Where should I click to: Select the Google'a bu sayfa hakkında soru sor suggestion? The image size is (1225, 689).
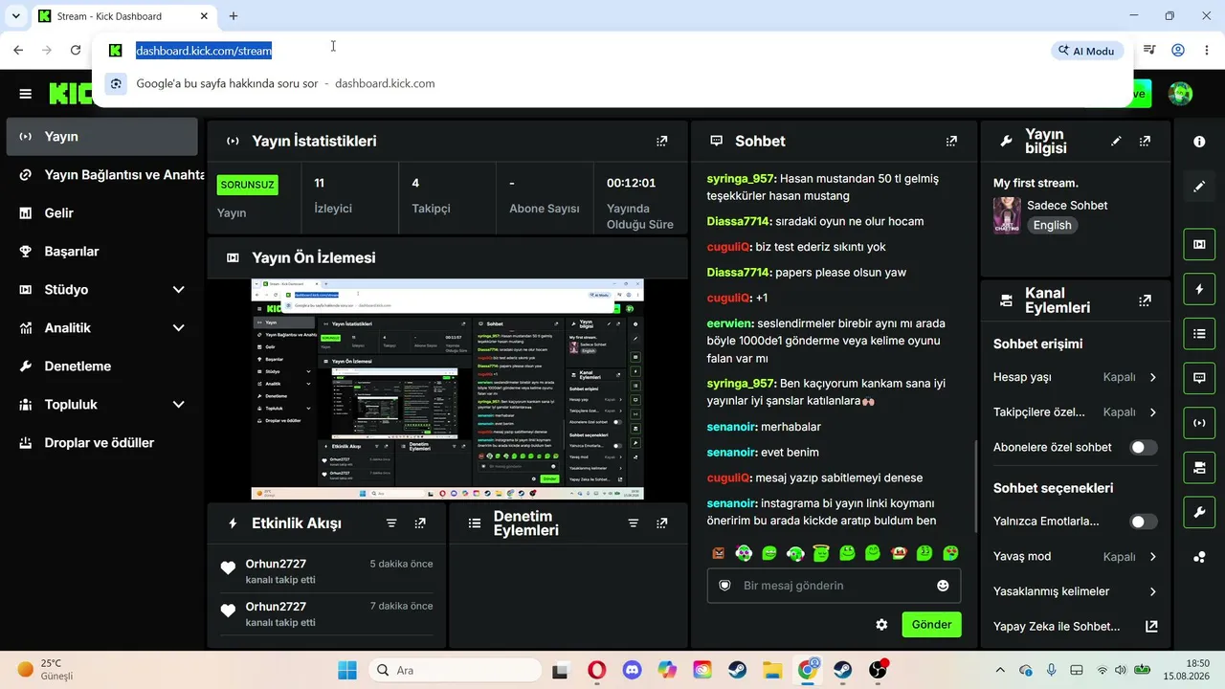tap(612, 83)
